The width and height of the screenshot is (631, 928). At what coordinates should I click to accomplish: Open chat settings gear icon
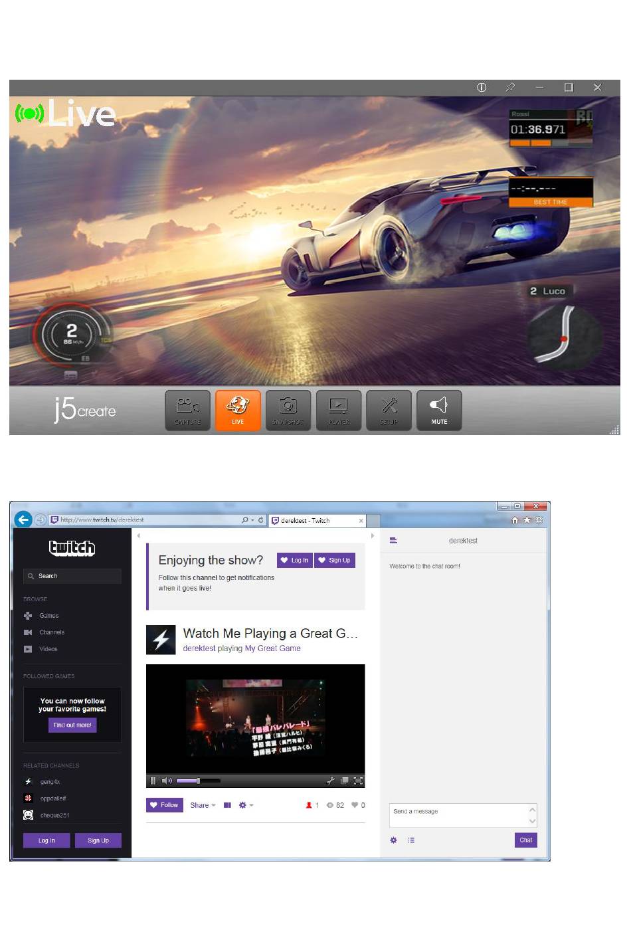point(393,840)
